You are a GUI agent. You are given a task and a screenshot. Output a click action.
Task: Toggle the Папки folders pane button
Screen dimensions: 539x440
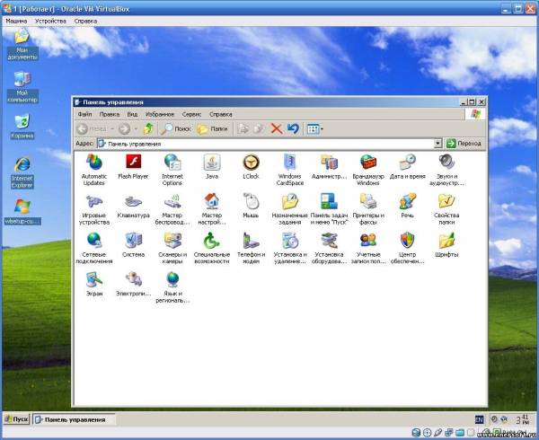(212, 129)
